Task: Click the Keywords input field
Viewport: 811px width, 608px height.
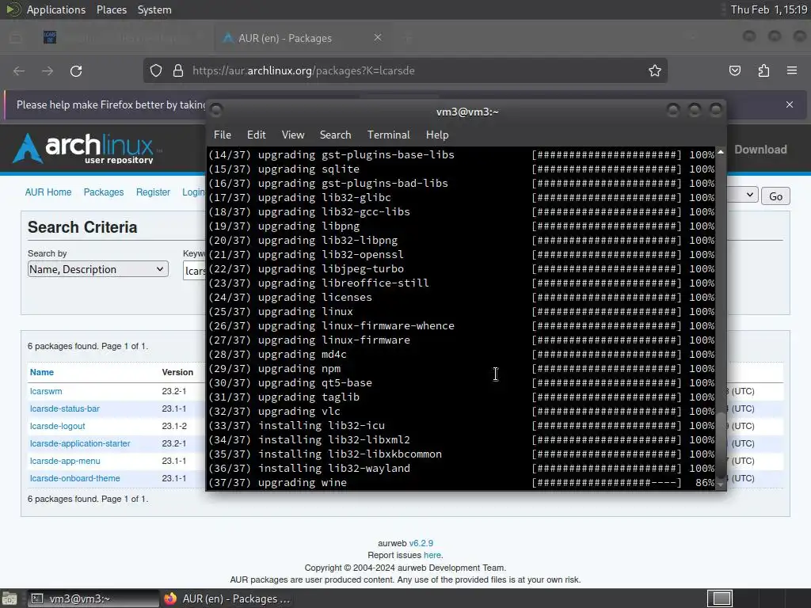Action: pyautogui.click(x=195, y=271)
